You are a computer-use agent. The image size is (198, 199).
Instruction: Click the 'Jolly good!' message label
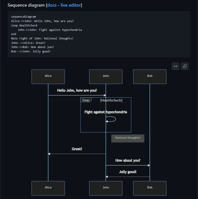(x=128, y=172)
